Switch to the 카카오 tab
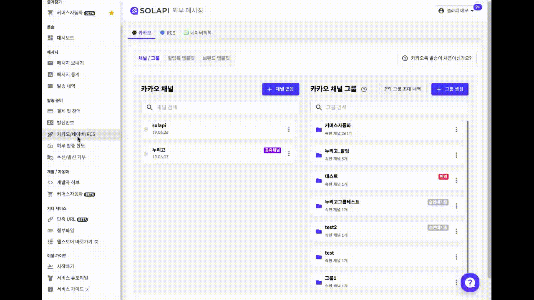This screenshot has width=534, height=300. point(141,32)
